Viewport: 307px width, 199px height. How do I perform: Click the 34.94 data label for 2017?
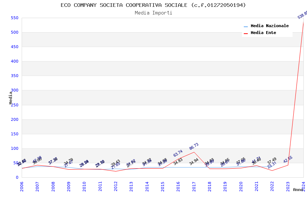(x=194, y=162)
